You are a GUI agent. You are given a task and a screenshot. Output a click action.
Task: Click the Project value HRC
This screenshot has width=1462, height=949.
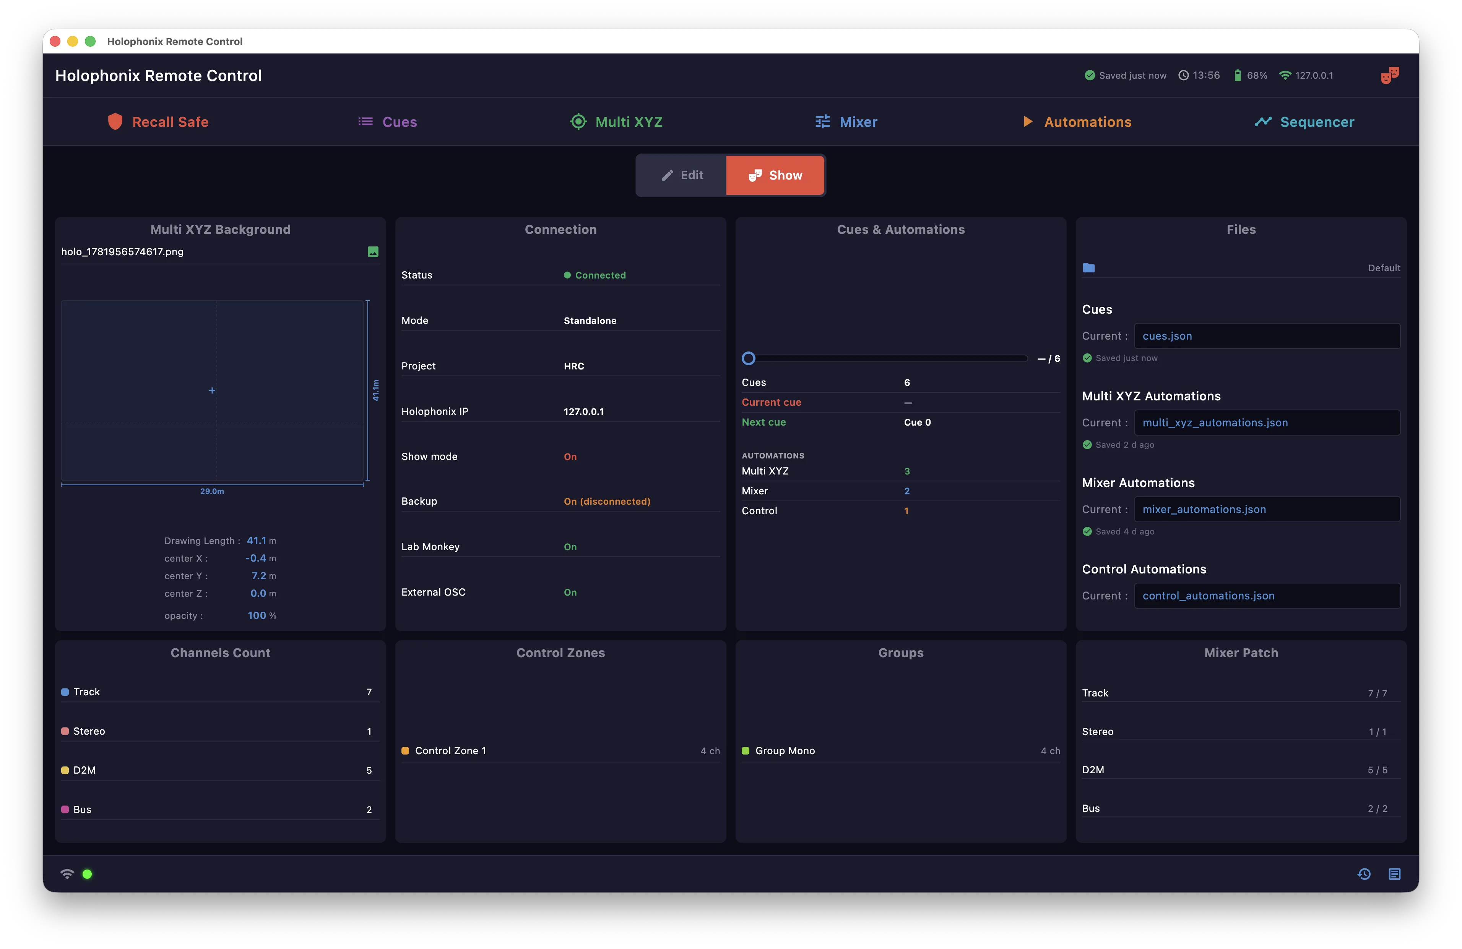(x=574, y=366)
